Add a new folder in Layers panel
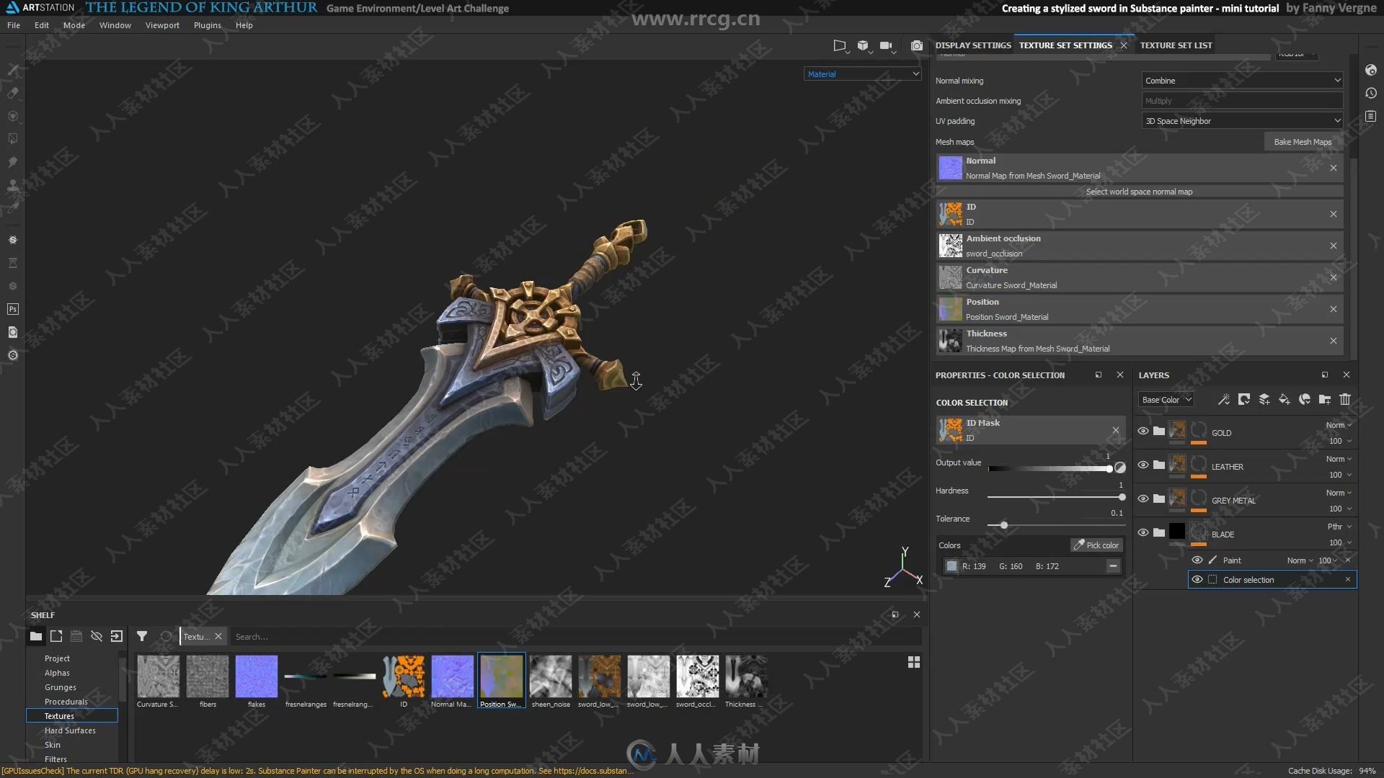The height and width of the screenshot is (778, 1384). pyautogui.click(x=1324, y=399)
